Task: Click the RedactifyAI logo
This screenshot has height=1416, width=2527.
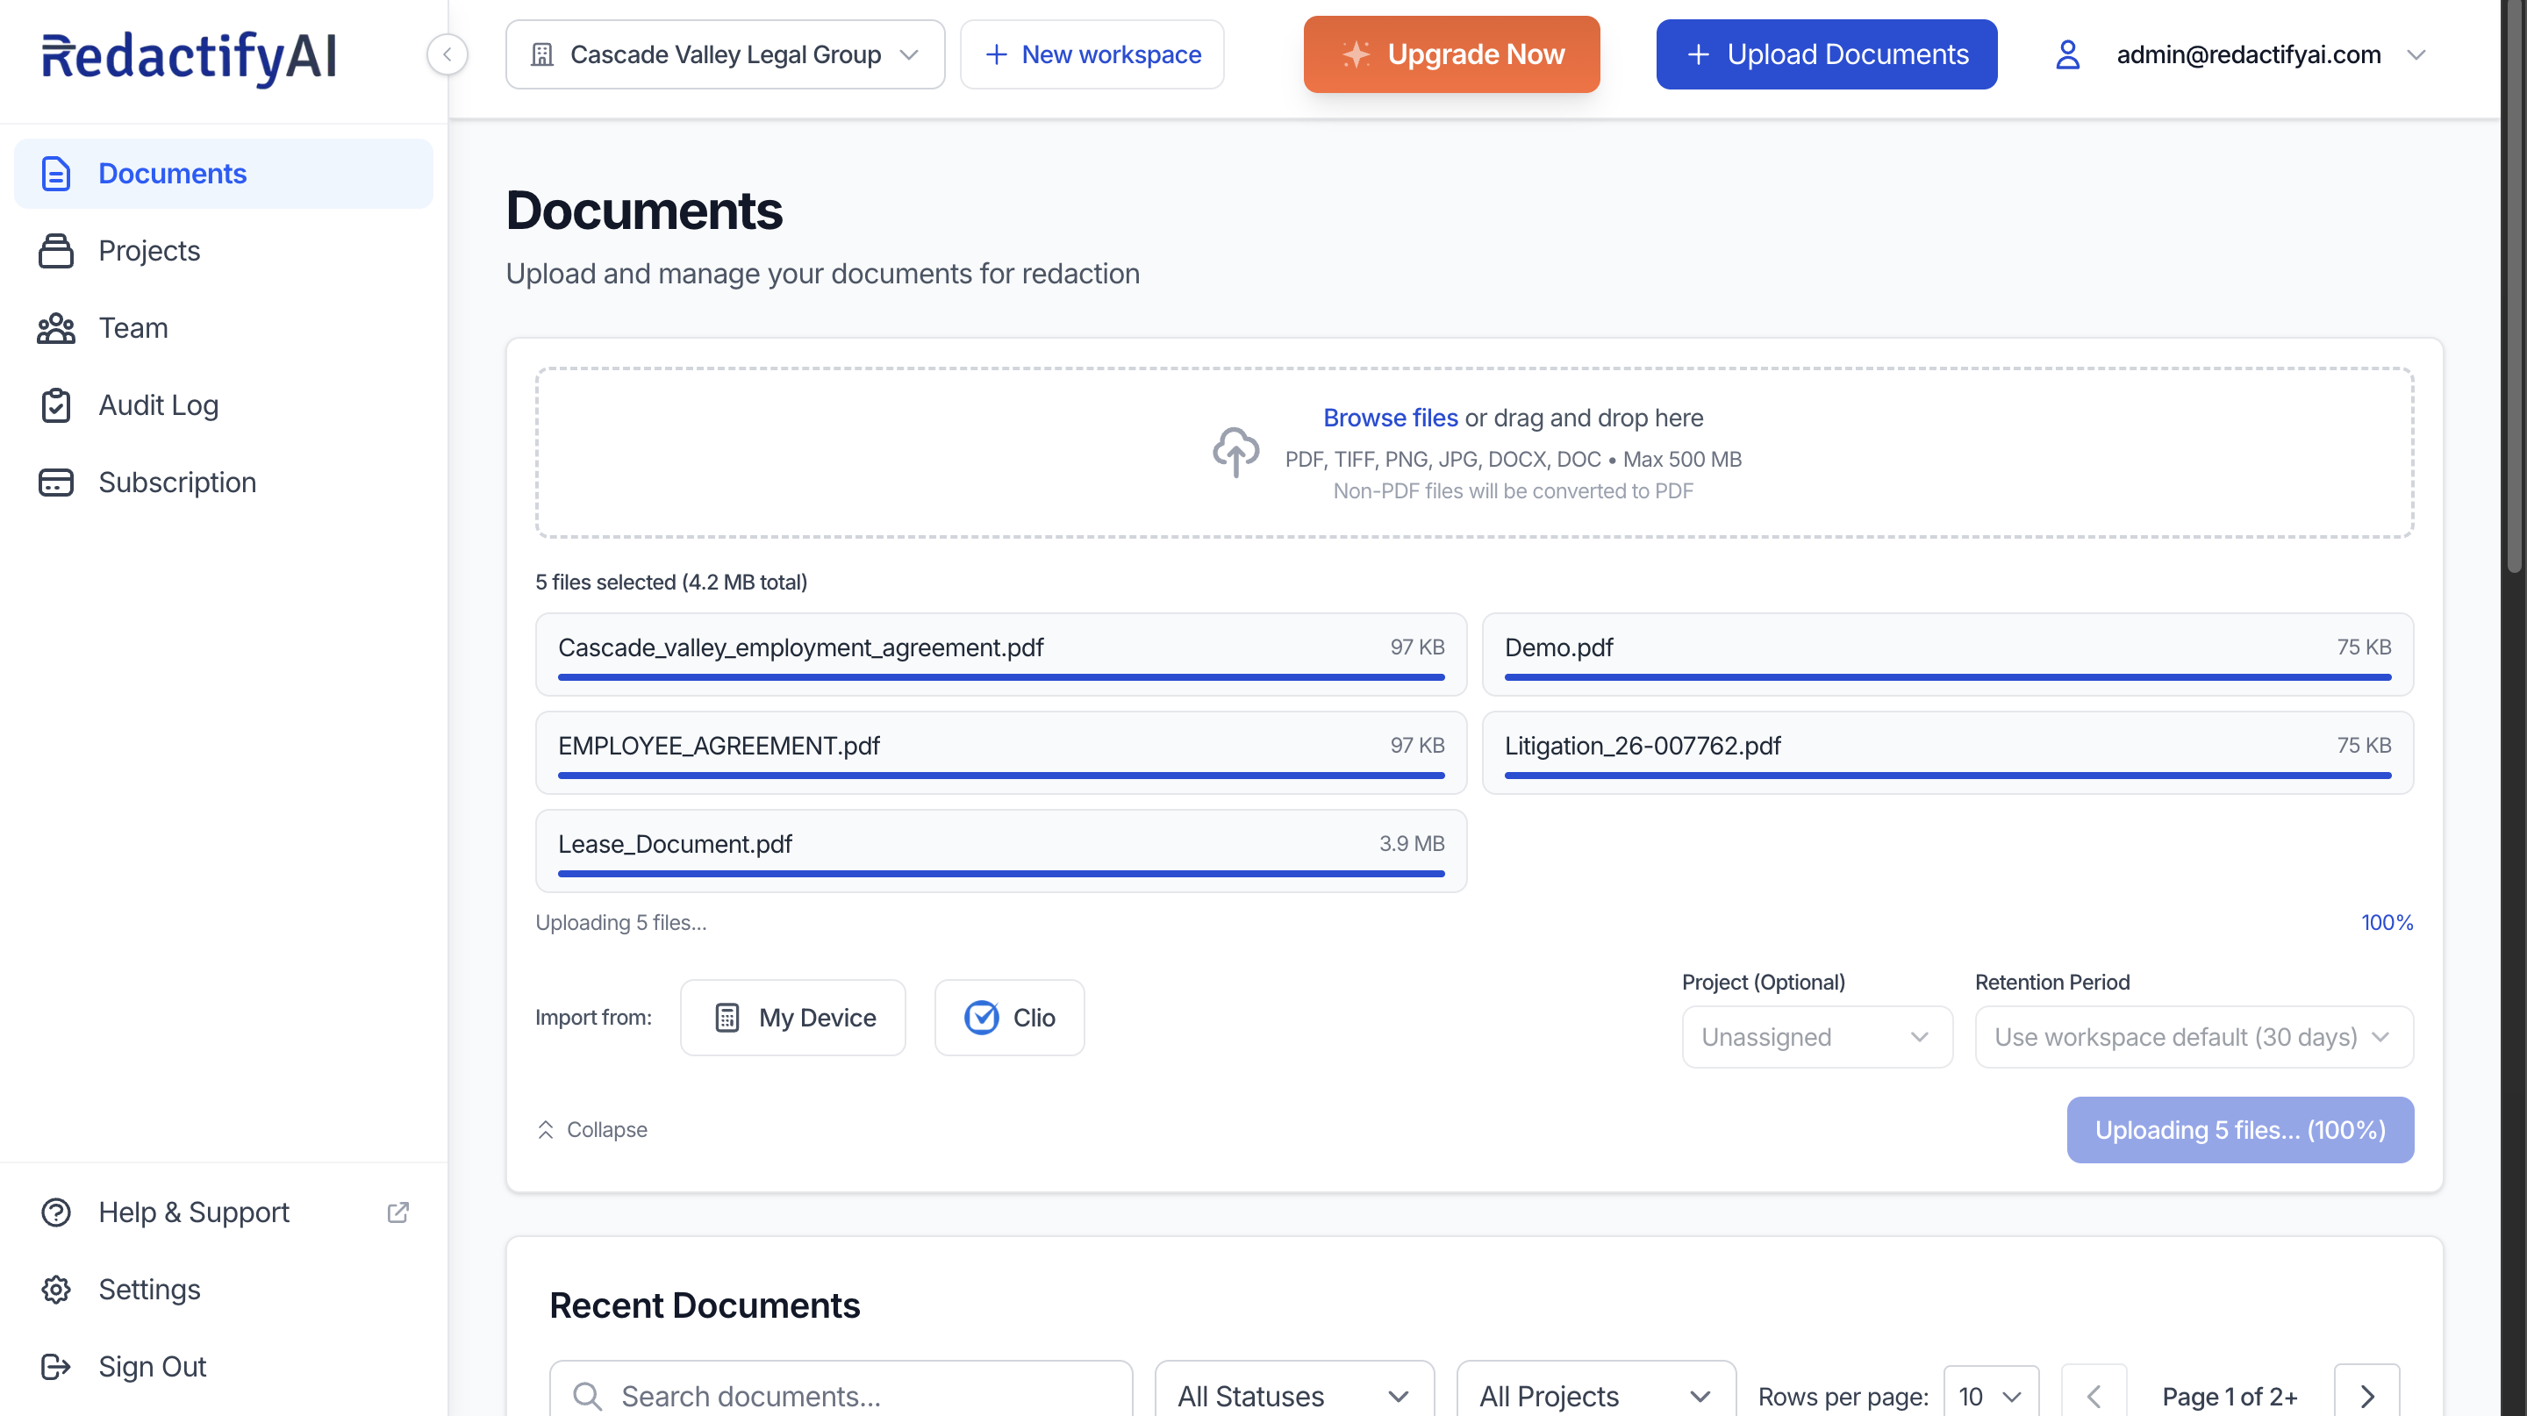Action: 190,57
